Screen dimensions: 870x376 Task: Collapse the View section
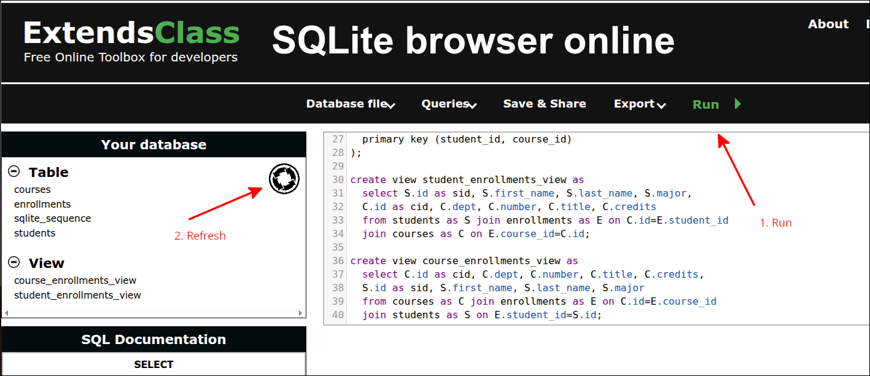click(x=14, y=262)
